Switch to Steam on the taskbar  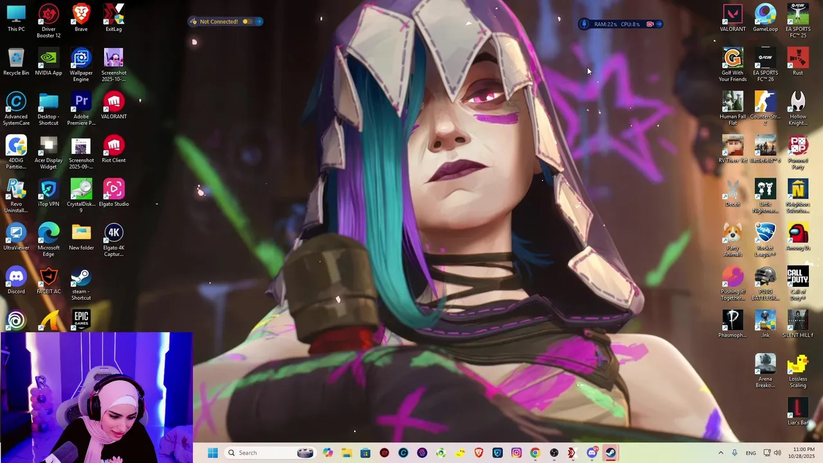[x=610, y=453]
